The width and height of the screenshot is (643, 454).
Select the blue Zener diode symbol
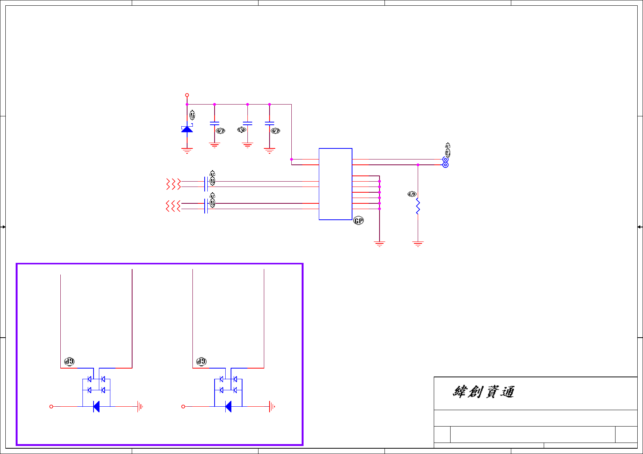point(187,128)
